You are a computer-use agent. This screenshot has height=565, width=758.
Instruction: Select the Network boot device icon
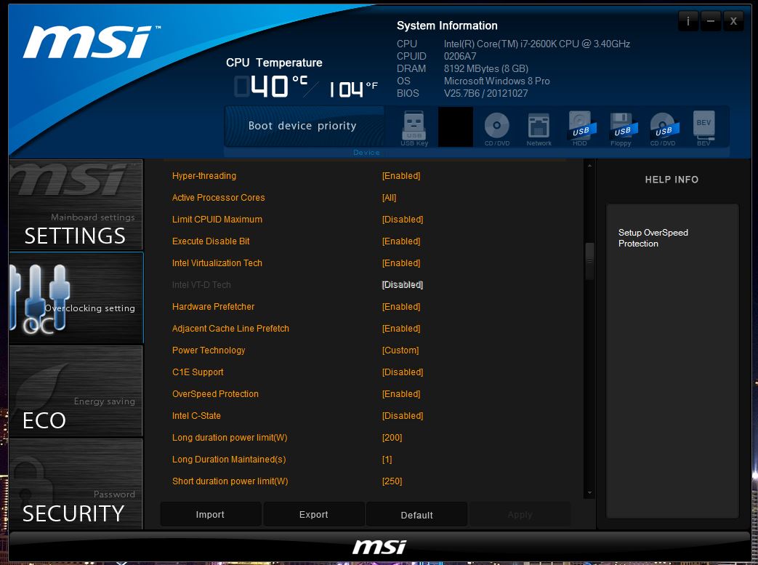(x=539, y=128)
